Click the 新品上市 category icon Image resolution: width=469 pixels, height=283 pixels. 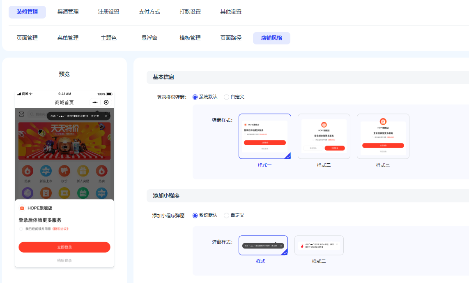[x=46, y=171]
